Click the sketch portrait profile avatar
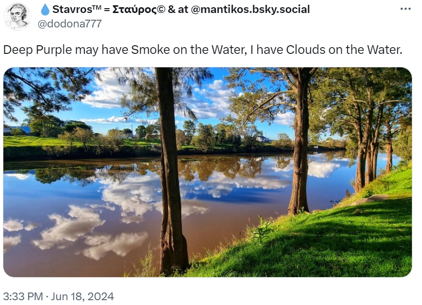Viewport: 422px width, 305px height. [17, 16]
